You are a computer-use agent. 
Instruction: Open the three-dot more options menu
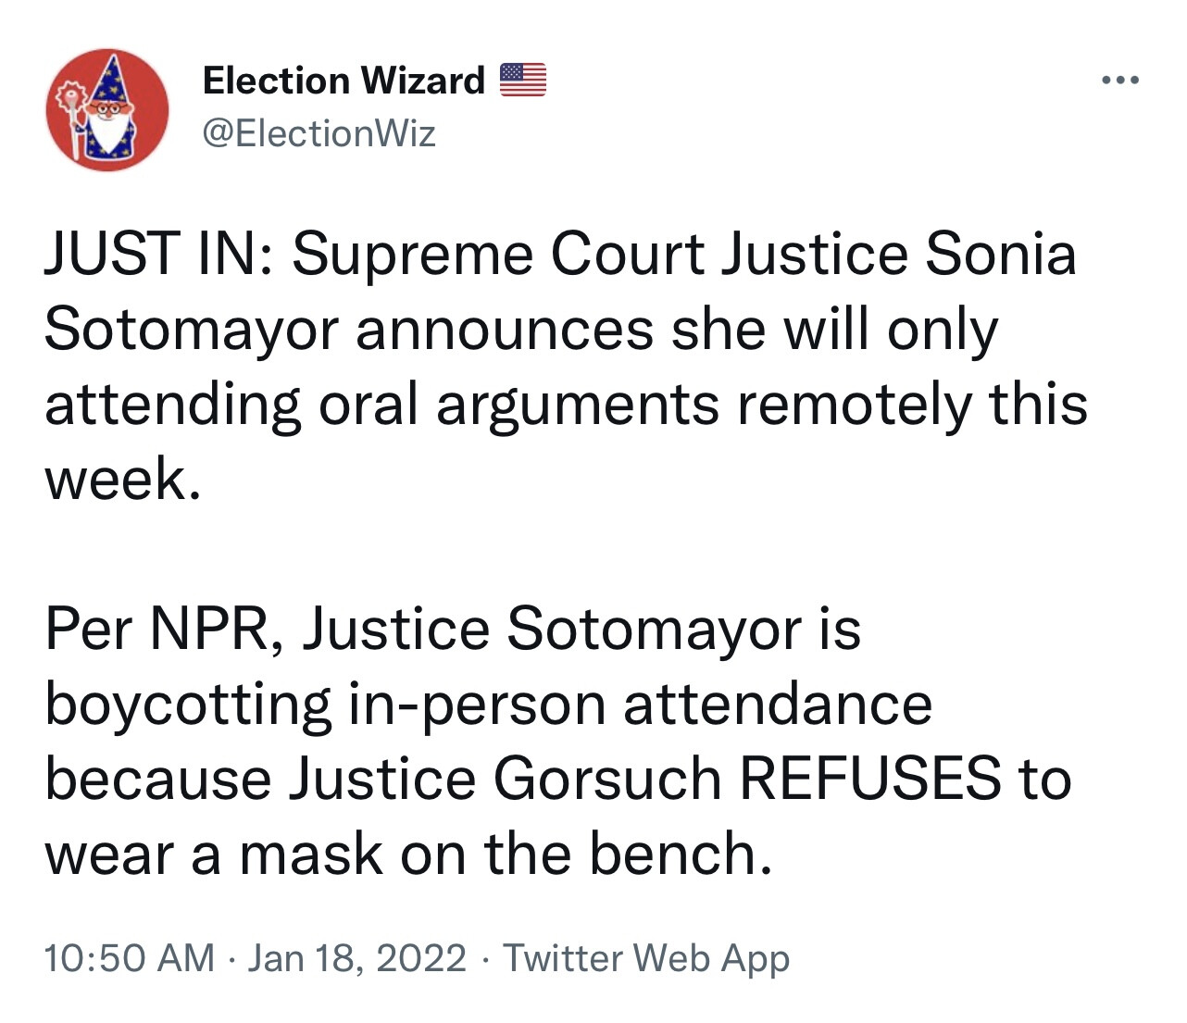click(x=1120, y=81)
